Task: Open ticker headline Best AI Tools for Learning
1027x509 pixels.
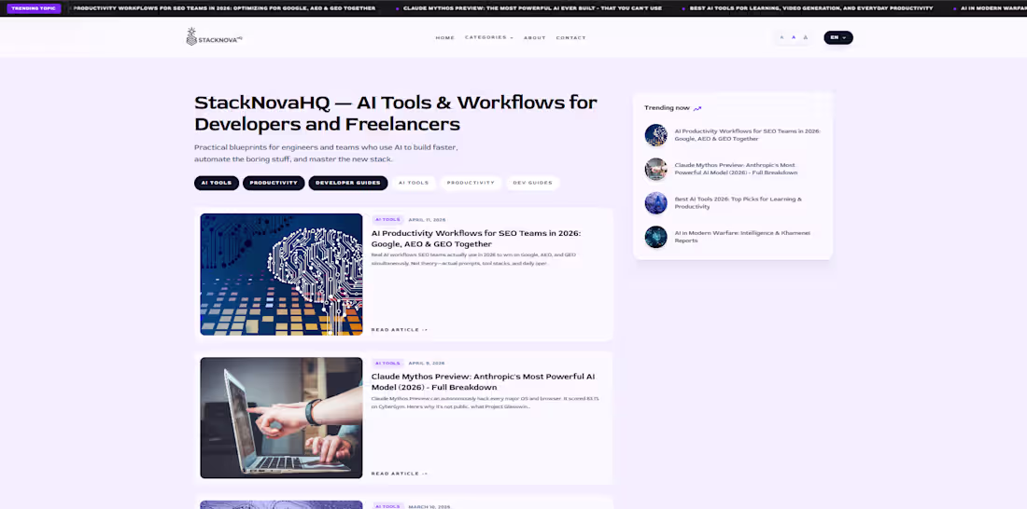Action: pyautogui.click(x=810, y=8)
